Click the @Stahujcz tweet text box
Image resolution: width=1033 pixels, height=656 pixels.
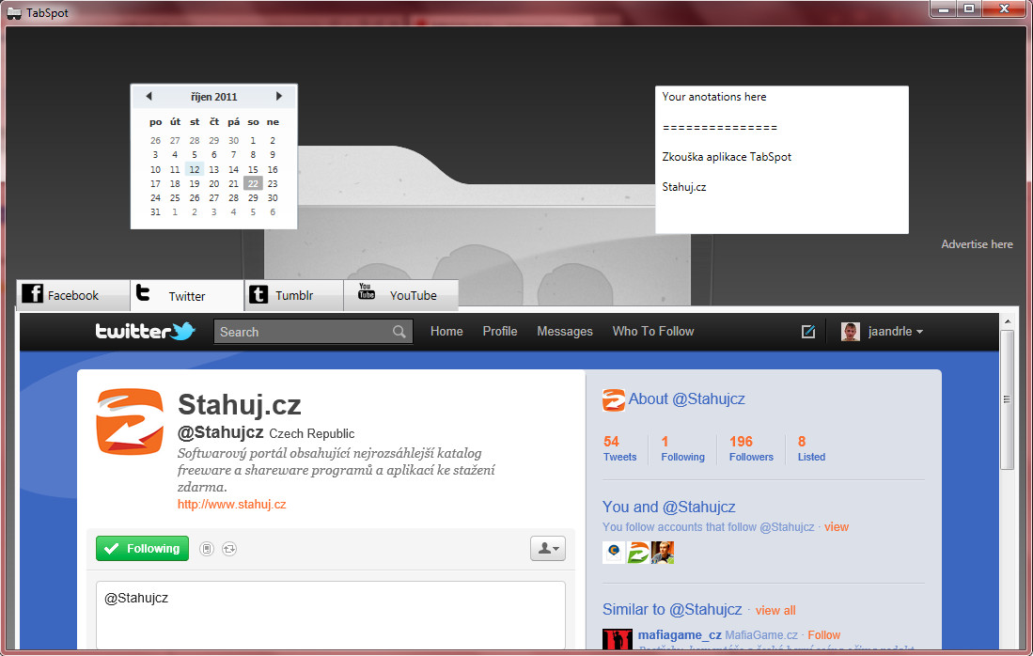331,616
